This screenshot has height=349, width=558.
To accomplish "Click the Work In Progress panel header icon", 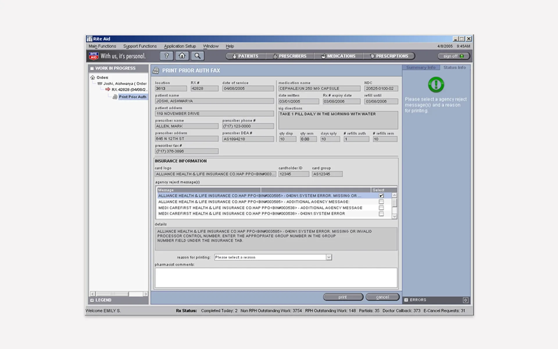I will click(92, 68).
